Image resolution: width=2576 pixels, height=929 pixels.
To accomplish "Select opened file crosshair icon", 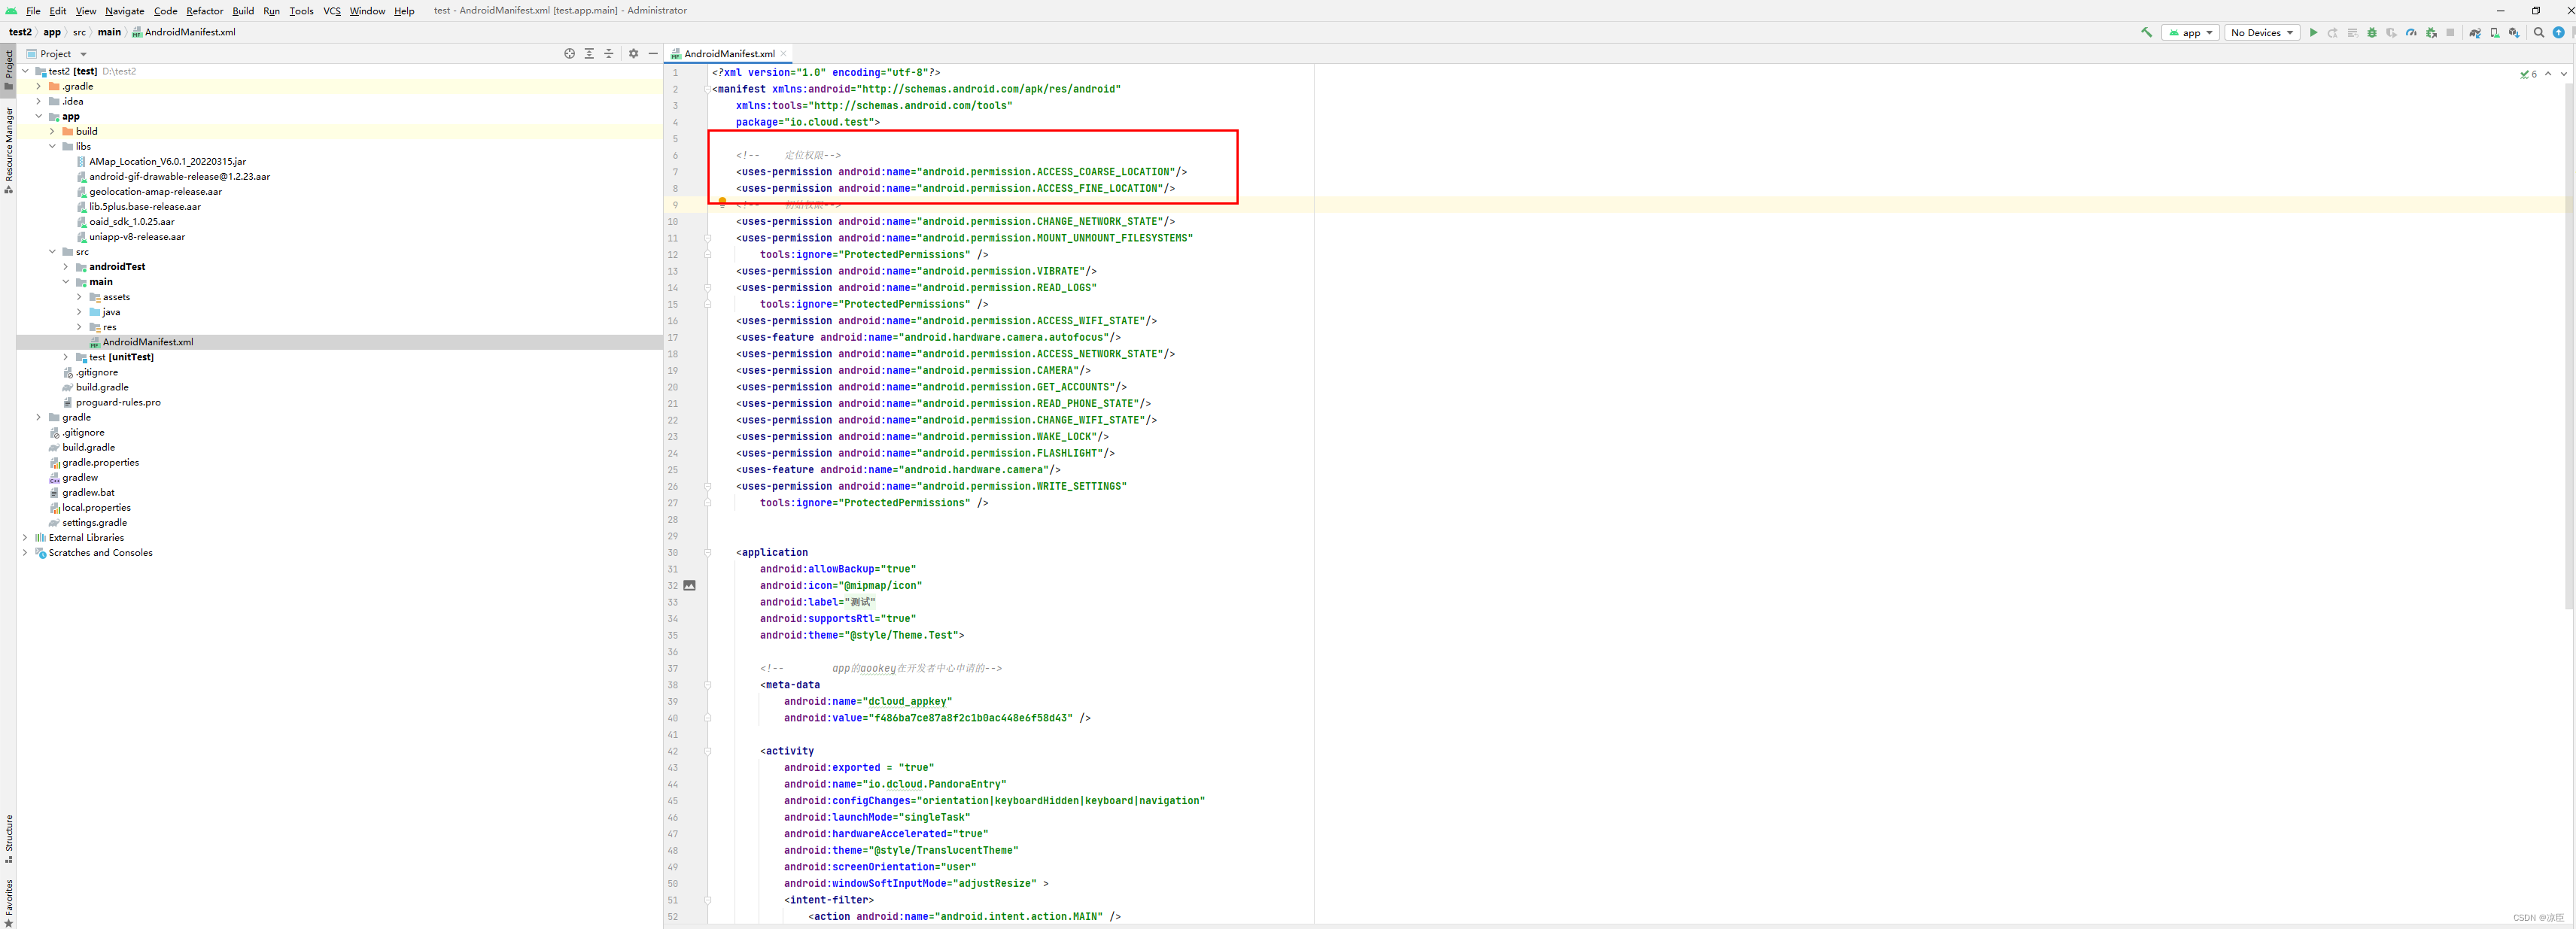I will (569, 53).
